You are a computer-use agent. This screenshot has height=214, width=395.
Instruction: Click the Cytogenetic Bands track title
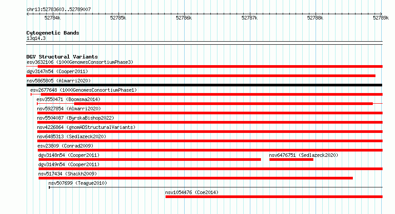click(53, 33)
